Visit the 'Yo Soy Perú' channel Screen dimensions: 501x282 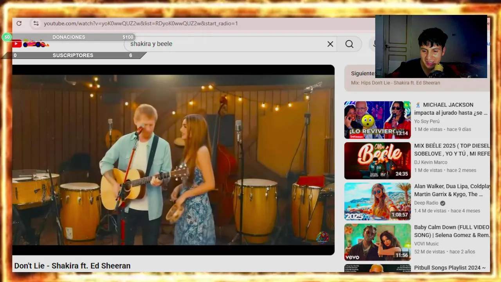(x=427, y=121)
